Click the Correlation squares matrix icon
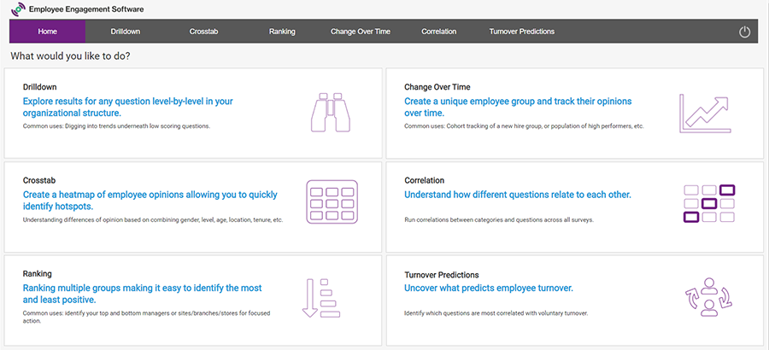Screen dimensions: 769x350 [x=709, y=205]
